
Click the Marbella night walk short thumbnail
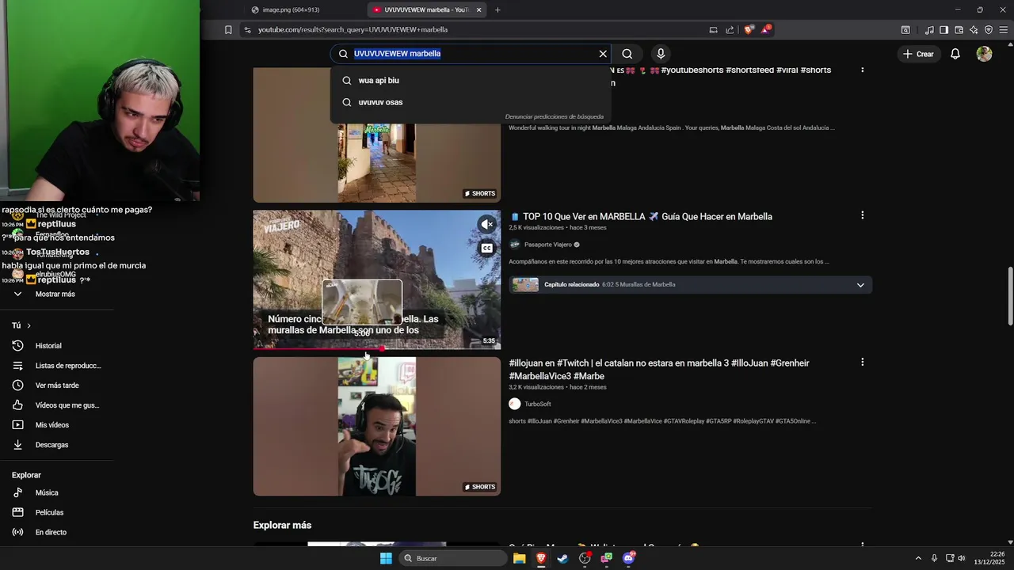click(377, 162)
